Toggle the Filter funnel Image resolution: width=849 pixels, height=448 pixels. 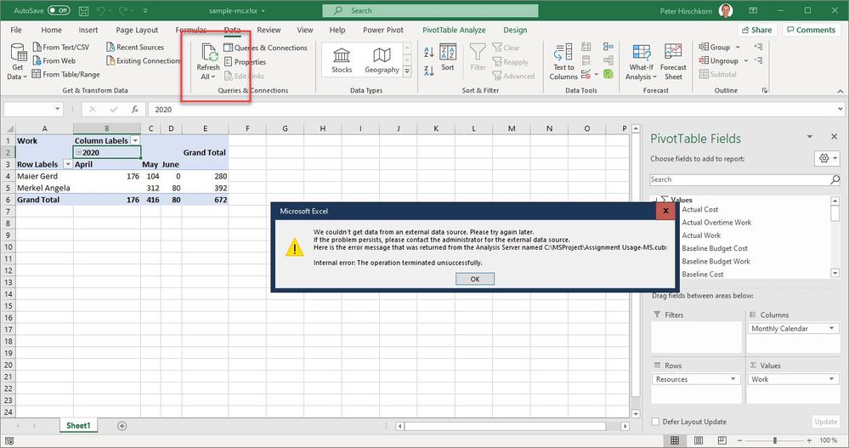pos(478,58)
